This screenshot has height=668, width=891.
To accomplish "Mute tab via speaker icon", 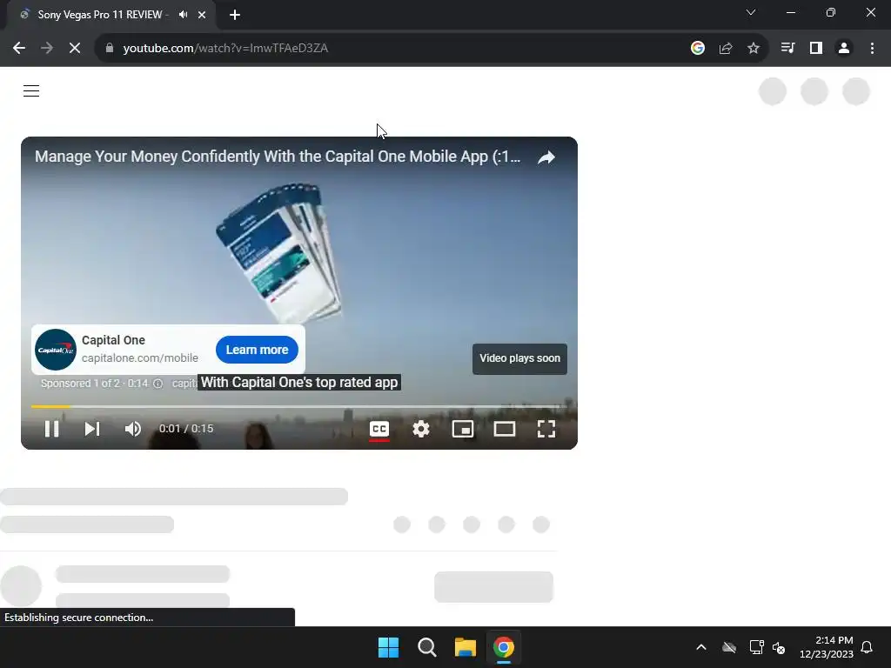I will (x=183, y=15).
